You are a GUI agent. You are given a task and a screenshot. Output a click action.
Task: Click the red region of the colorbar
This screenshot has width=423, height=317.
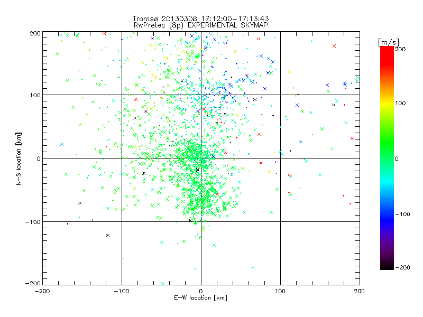coord(387,55)
